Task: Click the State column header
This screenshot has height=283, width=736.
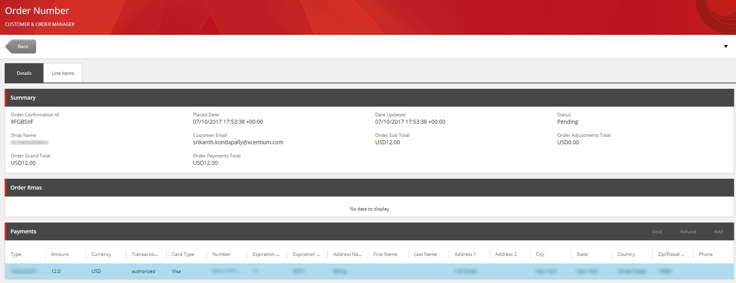Action: click(x=582, y=254)
